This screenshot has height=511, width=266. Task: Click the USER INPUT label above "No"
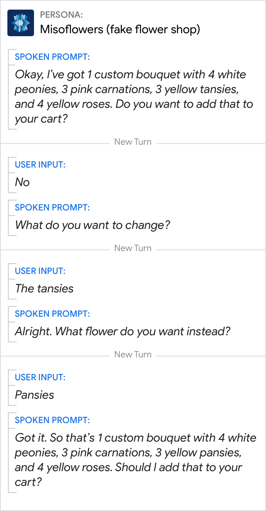(40, 165)
